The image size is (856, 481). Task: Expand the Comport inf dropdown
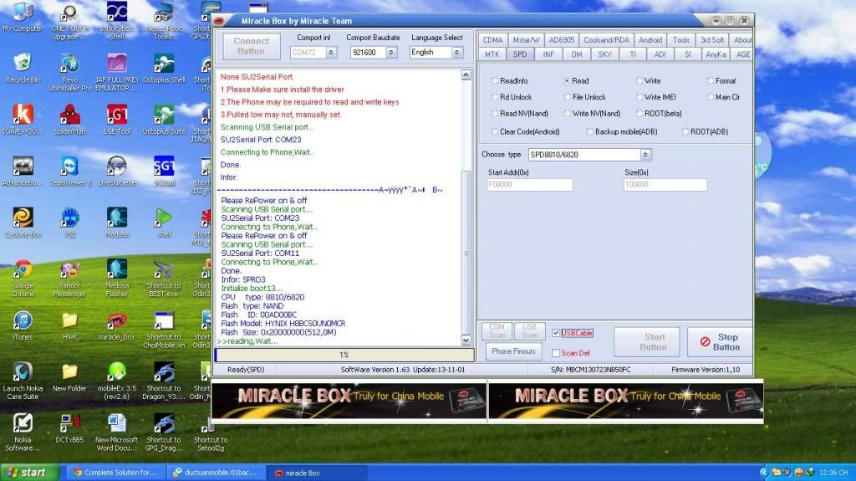(331, 53)
